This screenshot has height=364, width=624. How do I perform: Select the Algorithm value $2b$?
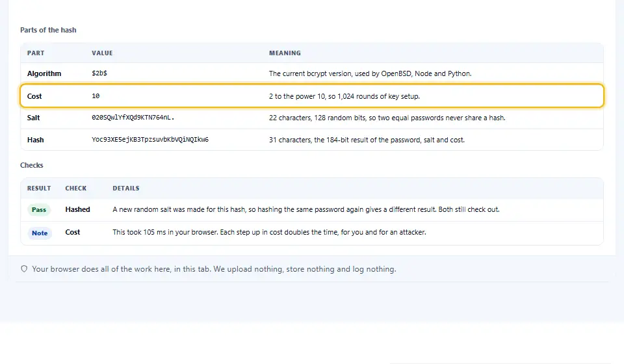(99, 73)
